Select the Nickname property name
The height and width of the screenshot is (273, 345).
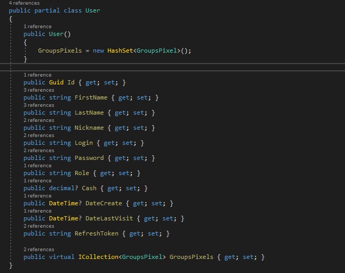click(x=89, y=128)
